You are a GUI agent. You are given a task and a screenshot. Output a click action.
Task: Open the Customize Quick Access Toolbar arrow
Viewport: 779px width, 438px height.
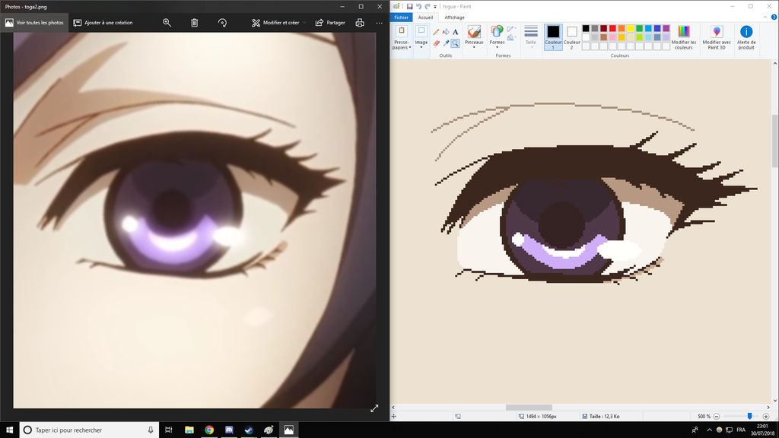[x=435, y=7]
